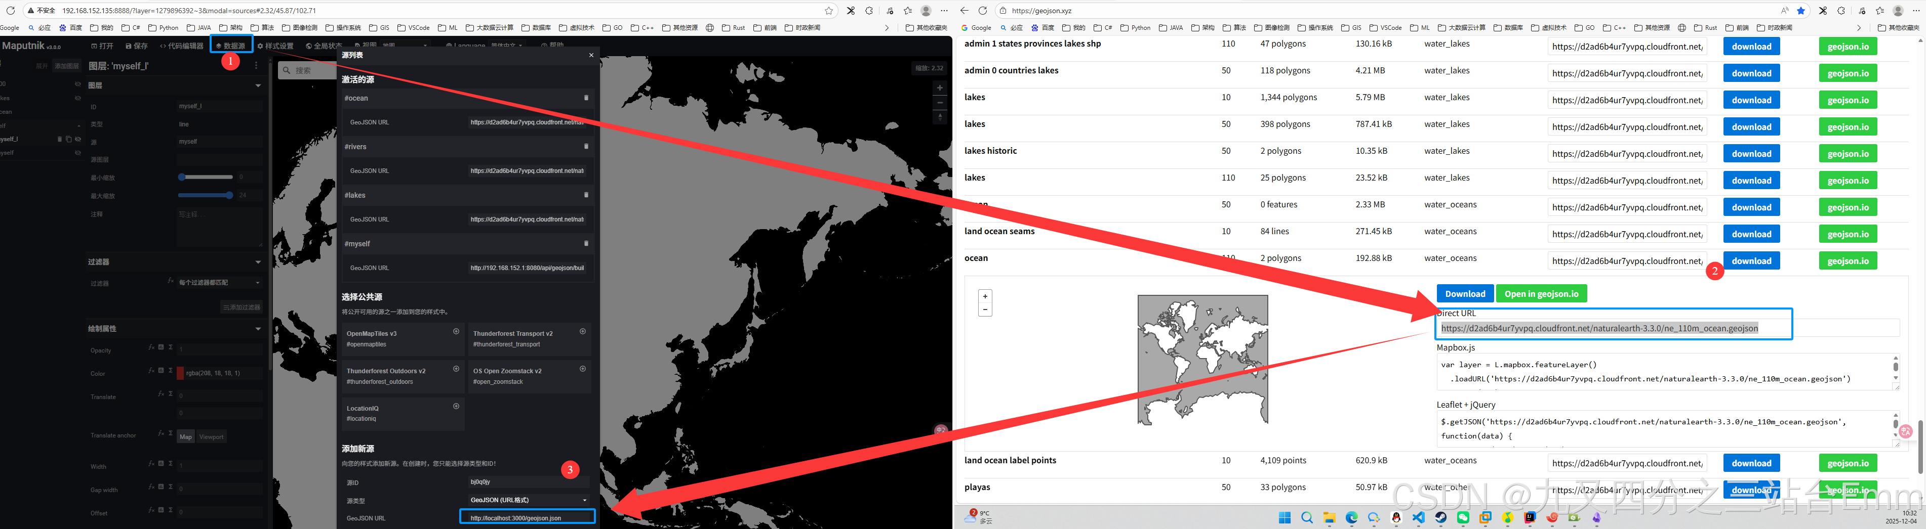Reload the Maputnik browser page
This screenshot has height=529, width=1926.
click(x=11, y=11)
